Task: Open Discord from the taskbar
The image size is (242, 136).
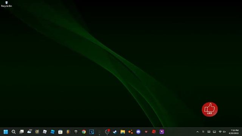Action: tap(138, 132)
